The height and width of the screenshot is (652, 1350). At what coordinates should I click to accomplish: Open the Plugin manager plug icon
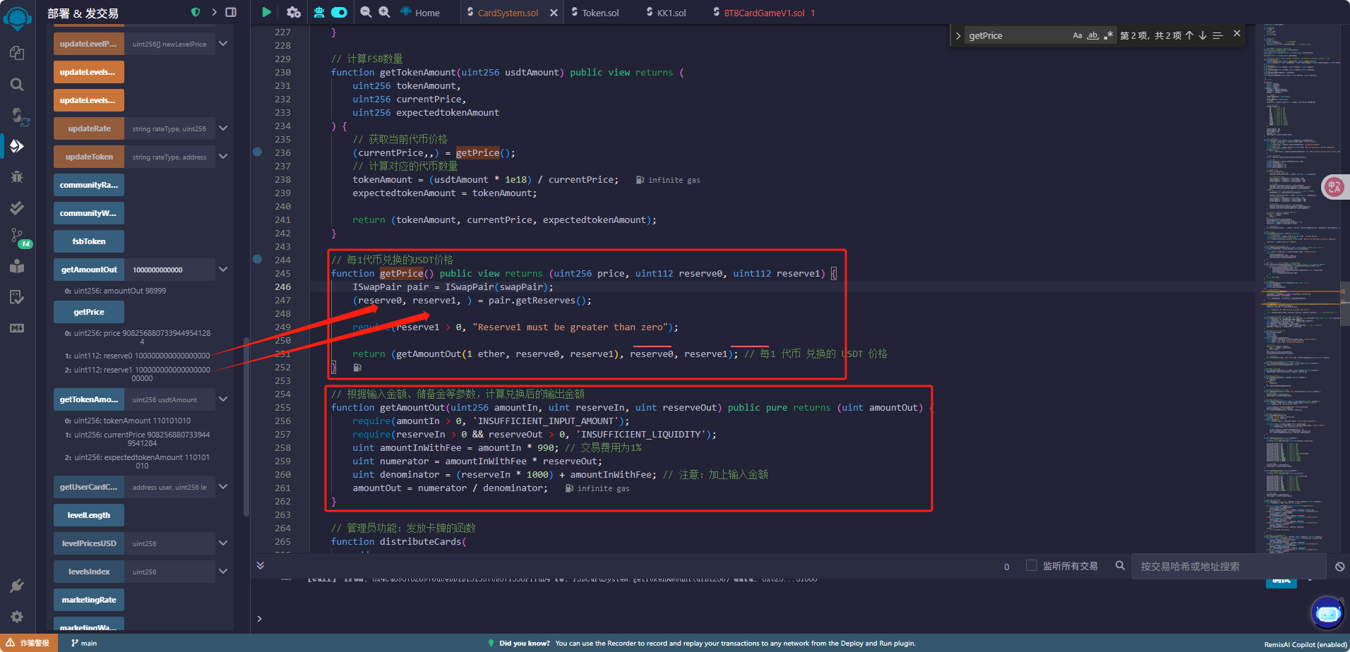(17, 586)
